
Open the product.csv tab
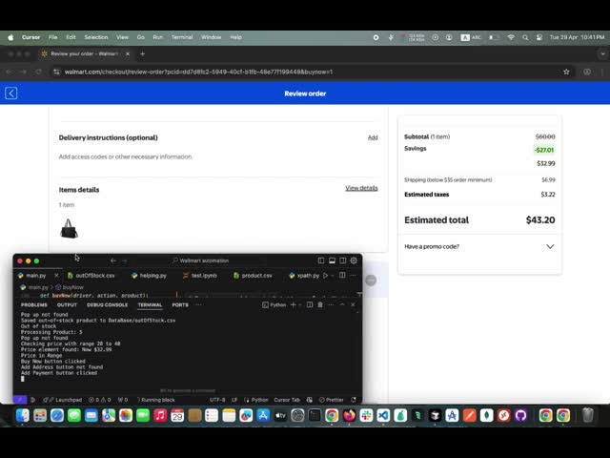click(x=253, y=276)
